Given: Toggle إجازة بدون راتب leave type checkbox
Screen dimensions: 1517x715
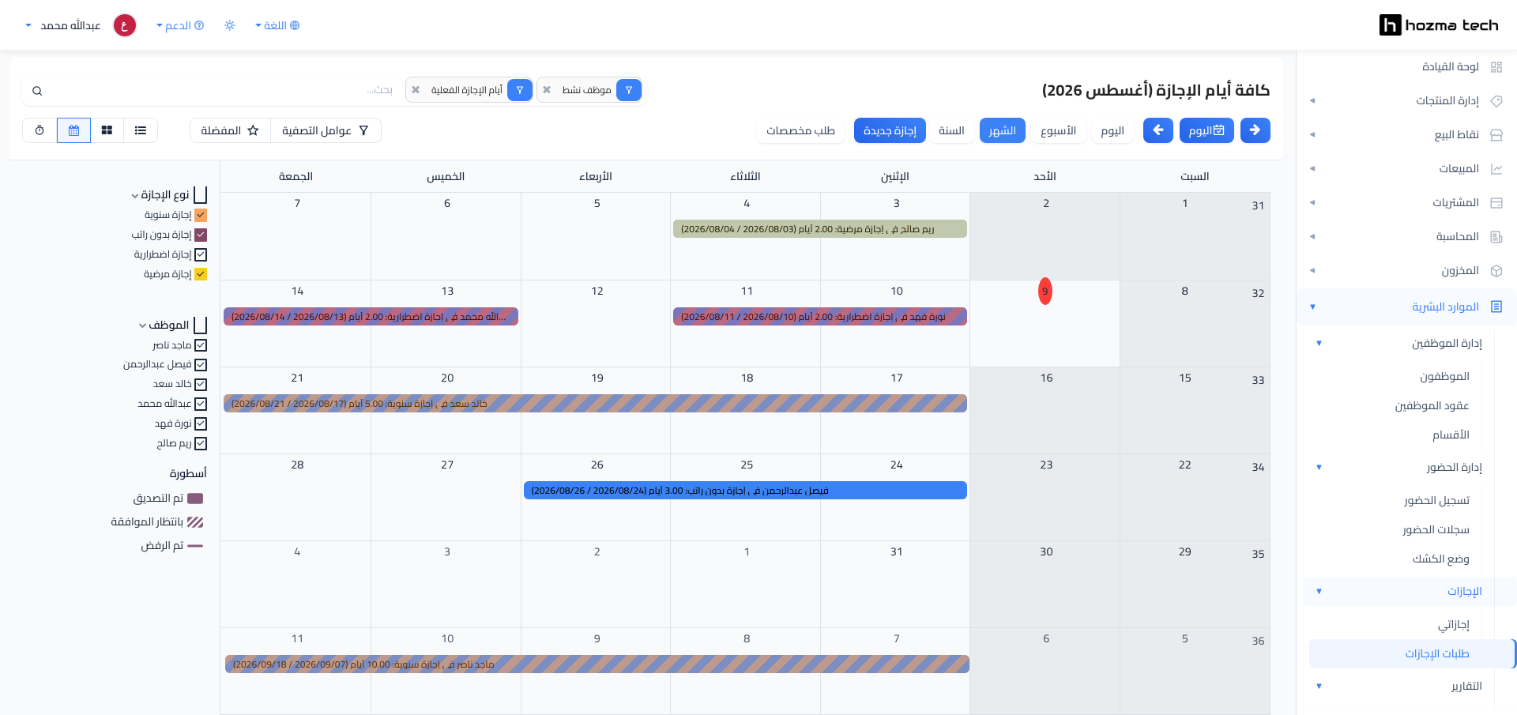Looking at the screenshot, I should [x=201, y=235].
